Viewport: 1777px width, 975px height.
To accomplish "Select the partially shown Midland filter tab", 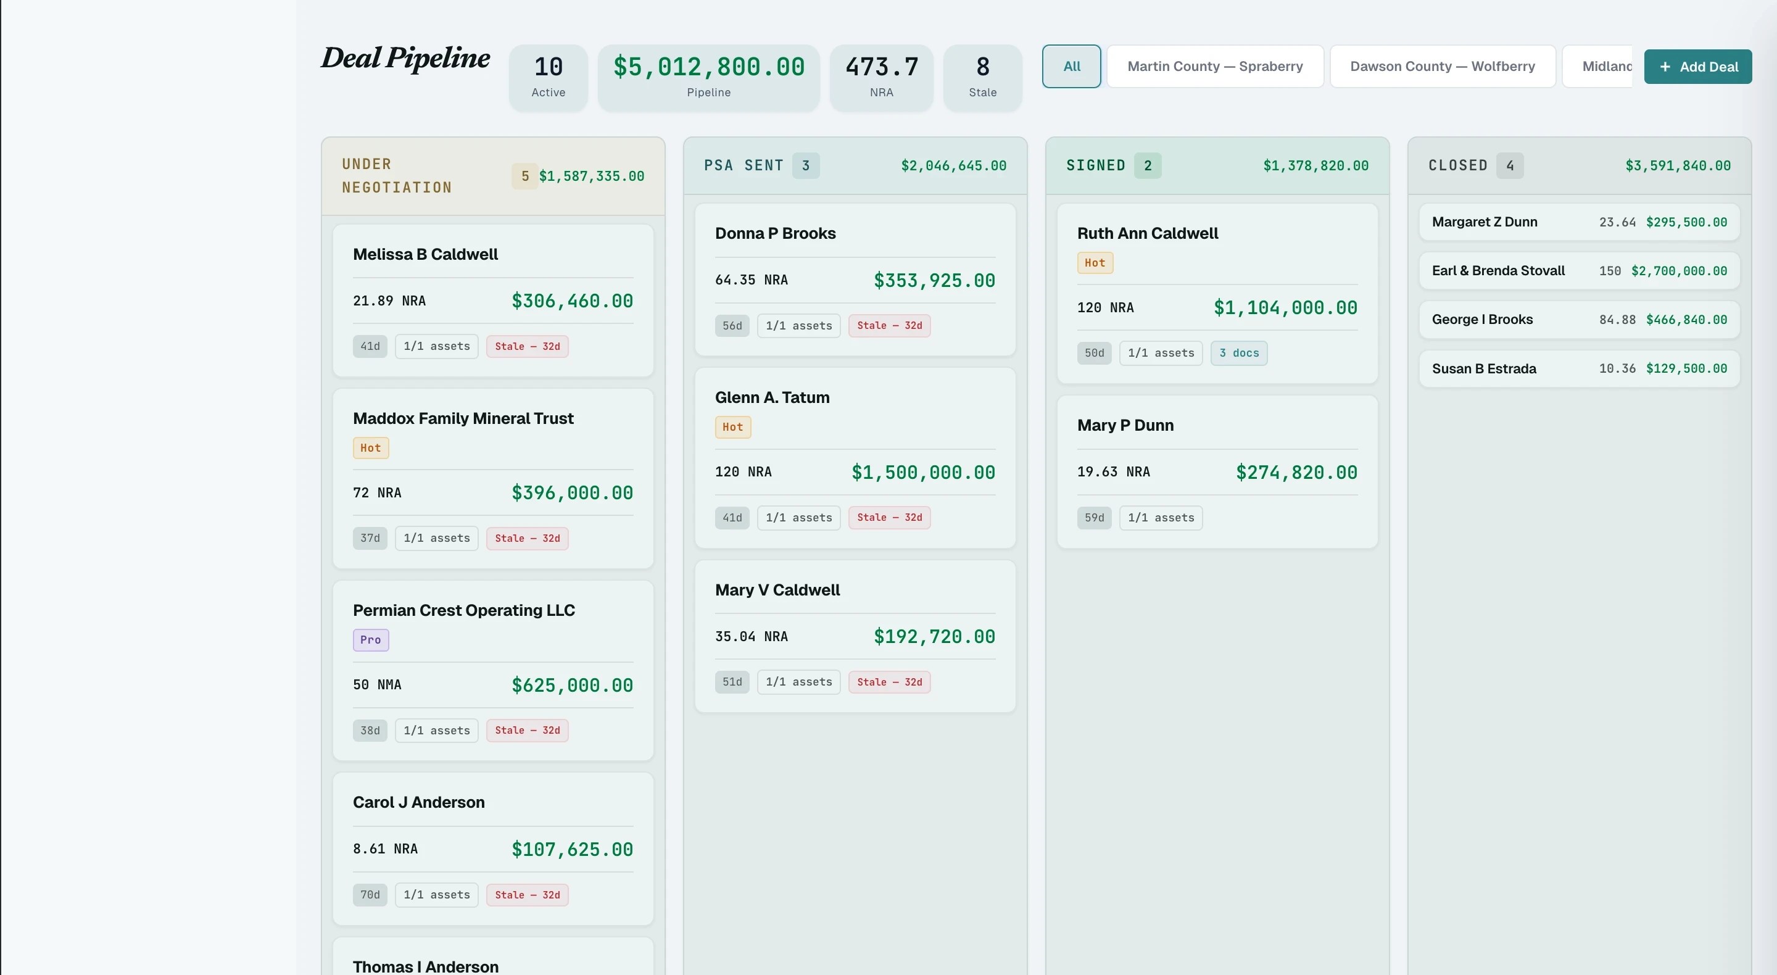I will (1598, 66).
